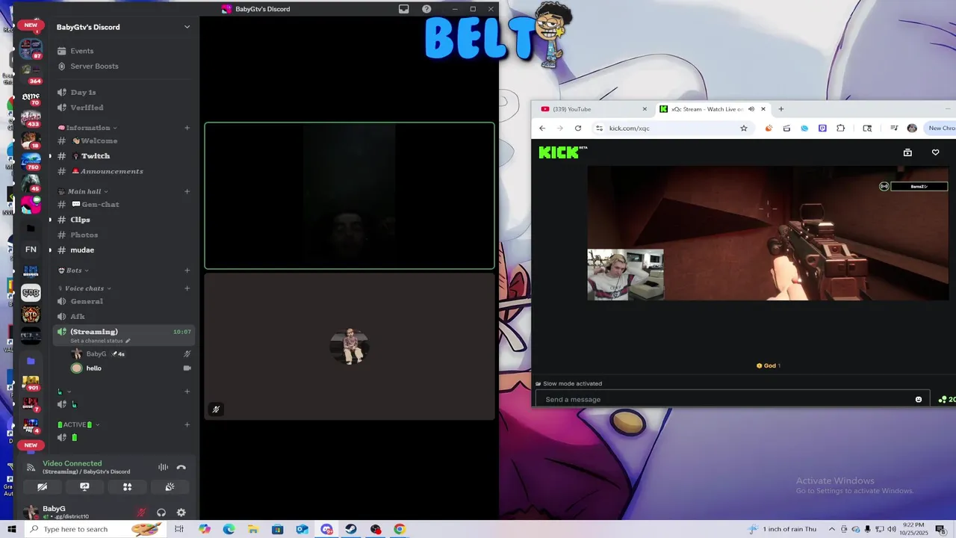The height and width of the screenshot is (538, 956).
Task: Collapse the Main hall category
Action: point(84,191)
